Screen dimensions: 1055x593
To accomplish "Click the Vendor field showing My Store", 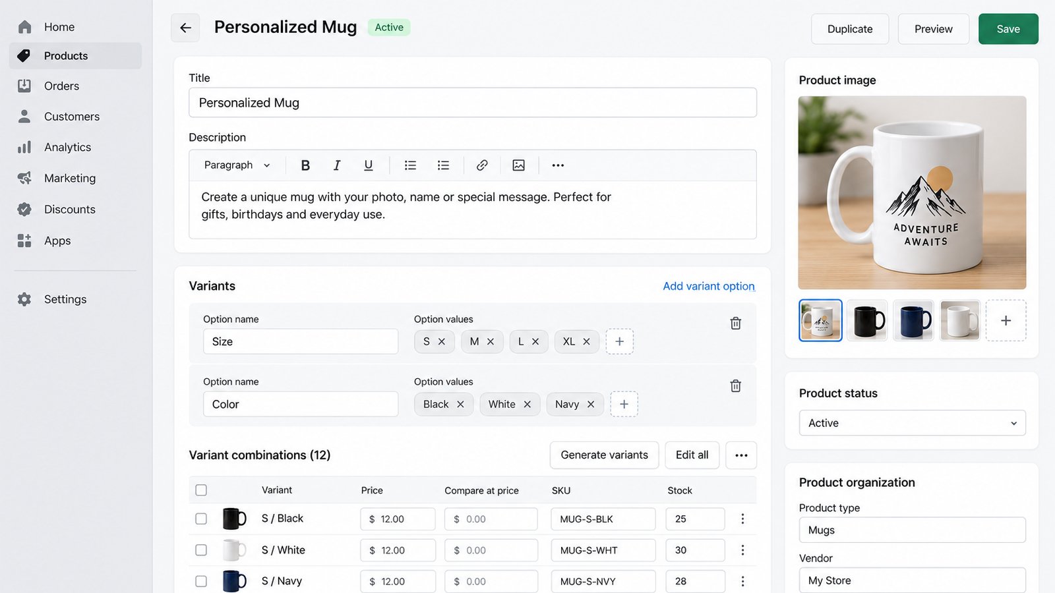I will tap(913, 580).
